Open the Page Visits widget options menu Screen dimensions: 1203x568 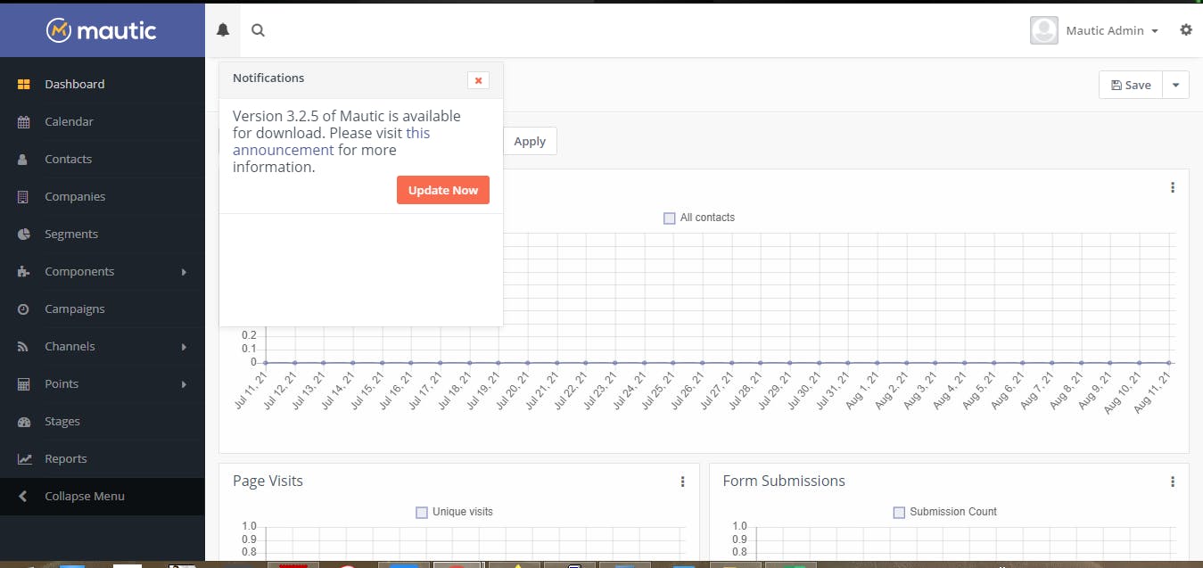pyautogui.click(x=682, y=481)
